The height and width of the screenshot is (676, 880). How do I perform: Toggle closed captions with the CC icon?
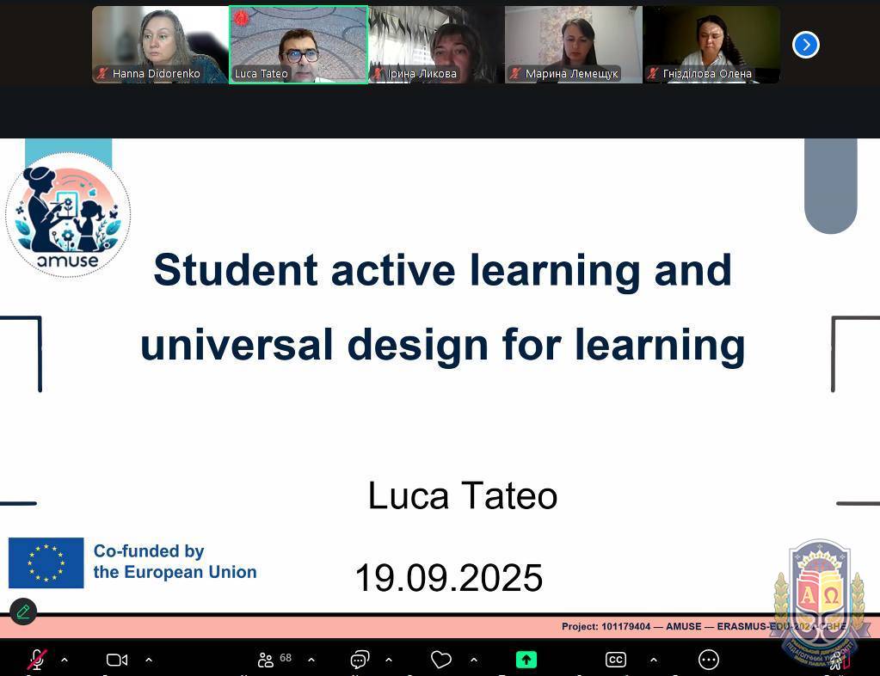[615, 660]
